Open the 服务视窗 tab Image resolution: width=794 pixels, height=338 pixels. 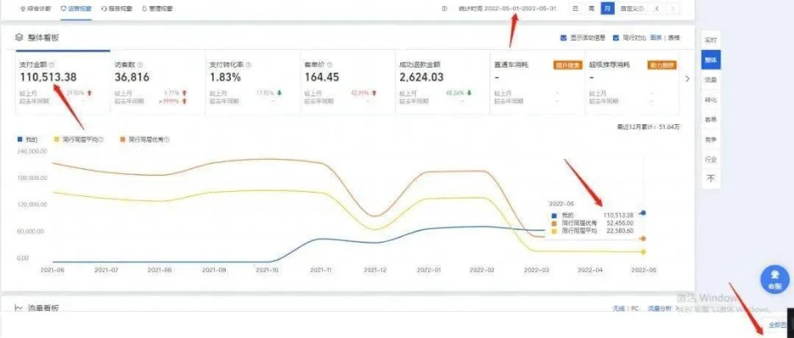(117, 8)
